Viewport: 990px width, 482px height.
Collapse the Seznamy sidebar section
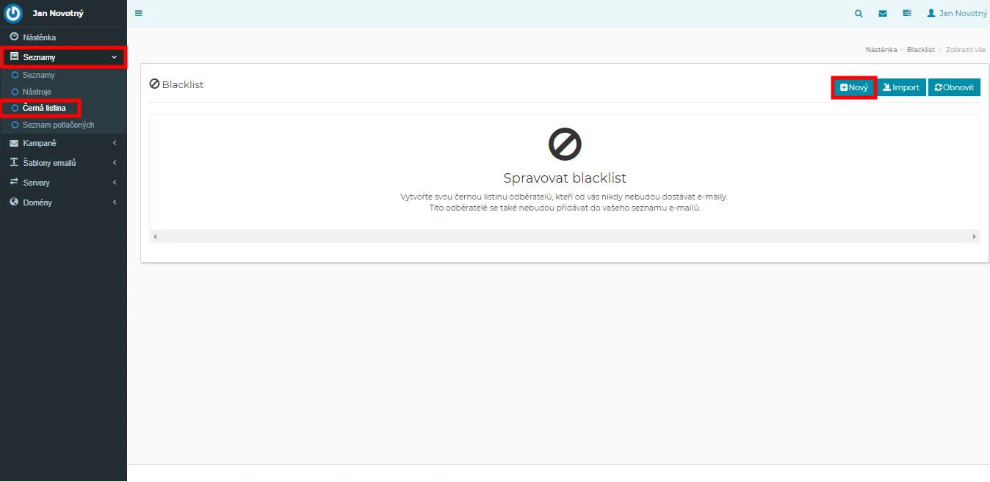pyautogui.click(x=114, y=57)
